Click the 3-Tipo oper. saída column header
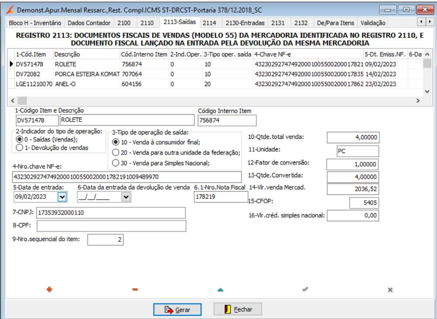 pos(228,54)
